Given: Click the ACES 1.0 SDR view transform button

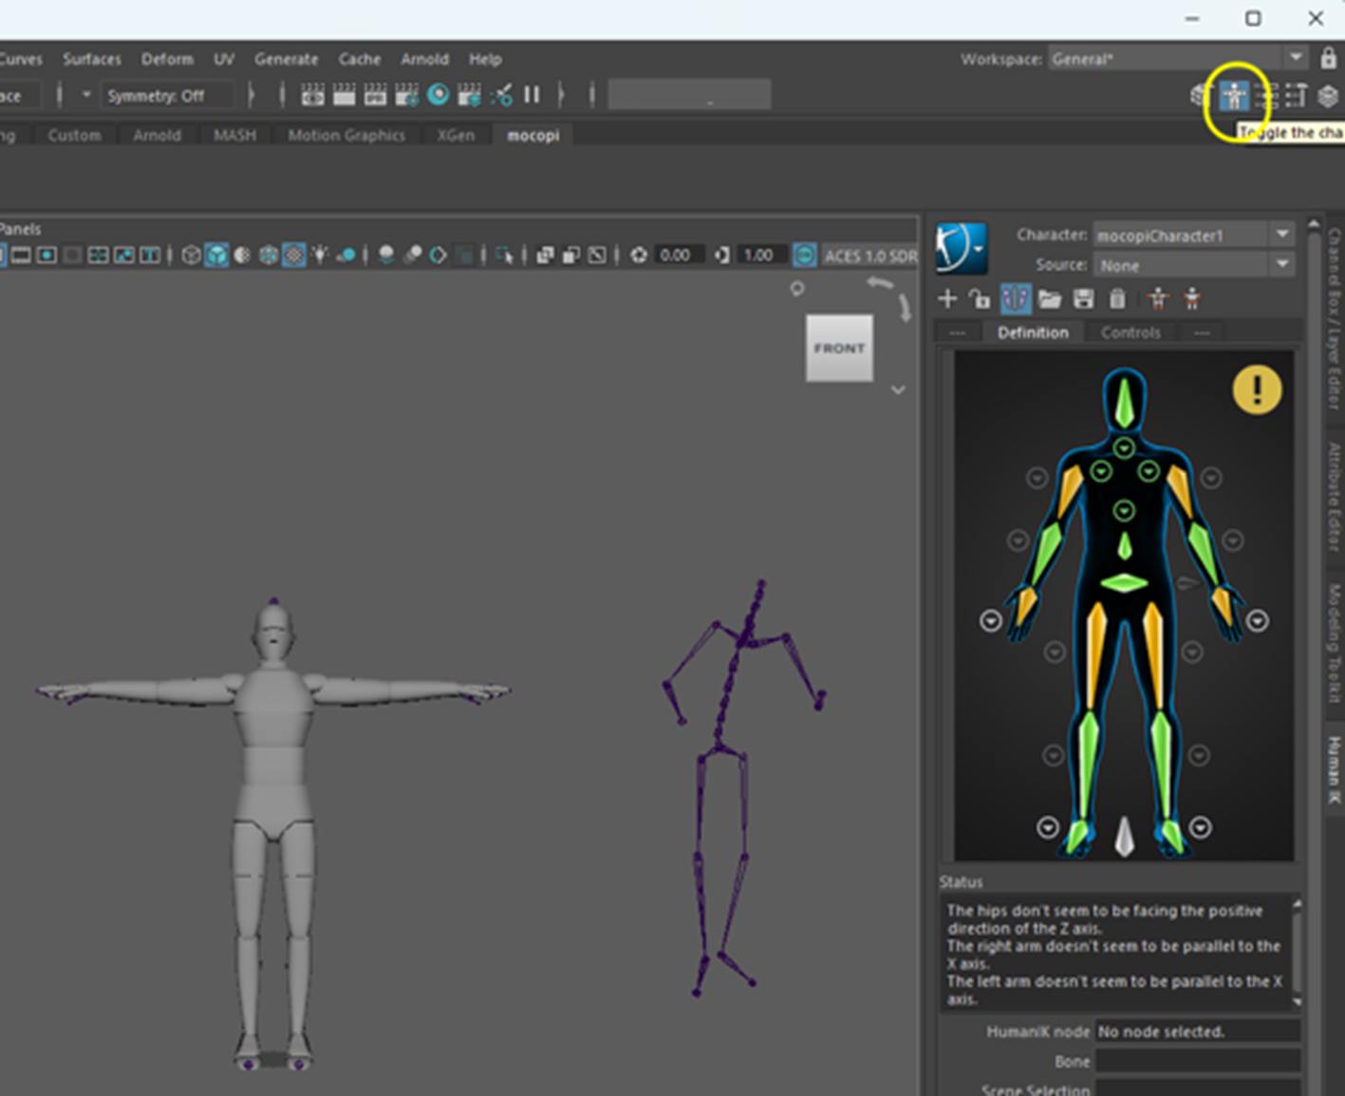Looking at the screenshot, I should 869,255.
